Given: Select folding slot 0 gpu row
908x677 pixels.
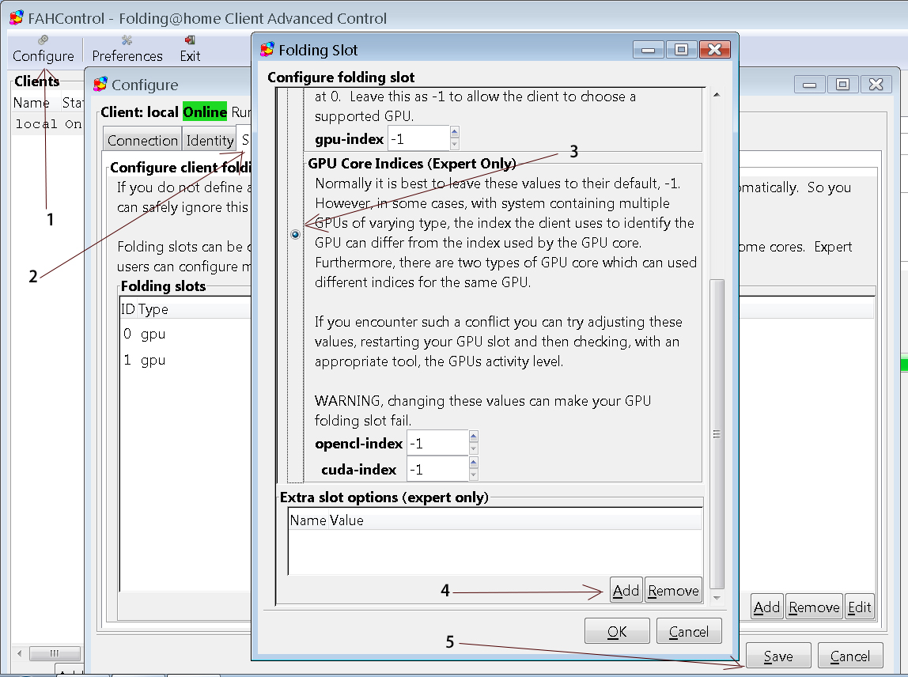Looking at the screenshot, I should [x=185, y=334].
